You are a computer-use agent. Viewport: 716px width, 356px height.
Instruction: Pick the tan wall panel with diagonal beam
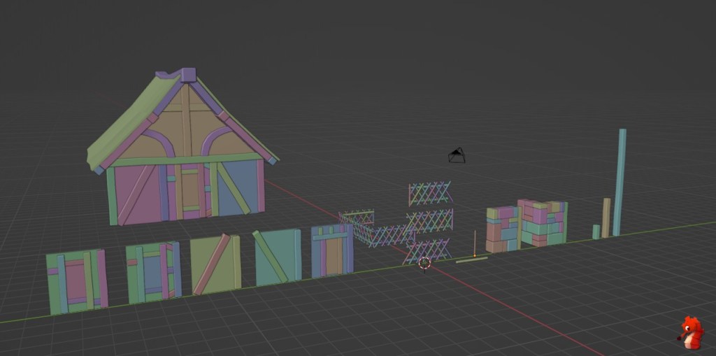[x=215, y=263]
